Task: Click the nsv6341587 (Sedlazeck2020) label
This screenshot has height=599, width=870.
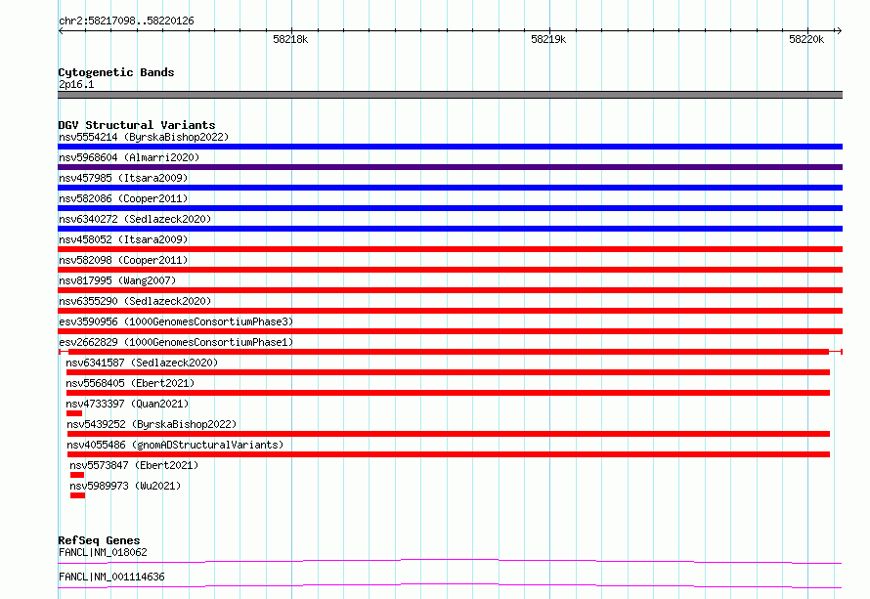Action: pos(142,363)
